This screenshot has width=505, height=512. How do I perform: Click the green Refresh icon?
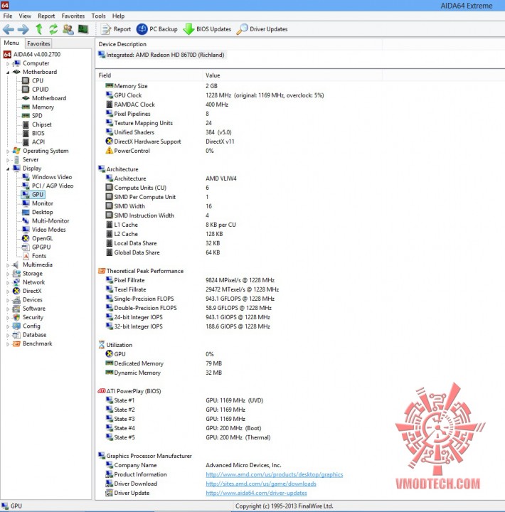[x=53, y=29]
